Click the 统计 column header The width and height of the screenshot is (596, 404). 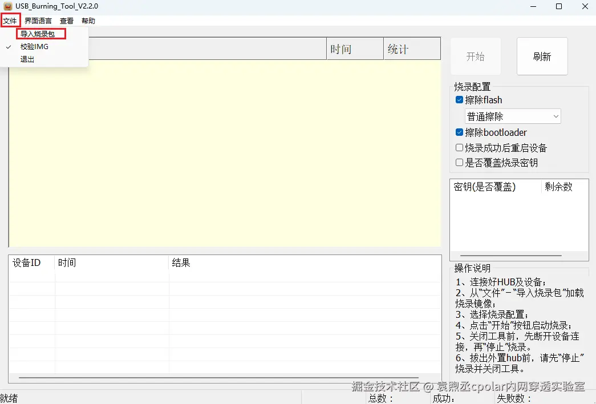412,49
